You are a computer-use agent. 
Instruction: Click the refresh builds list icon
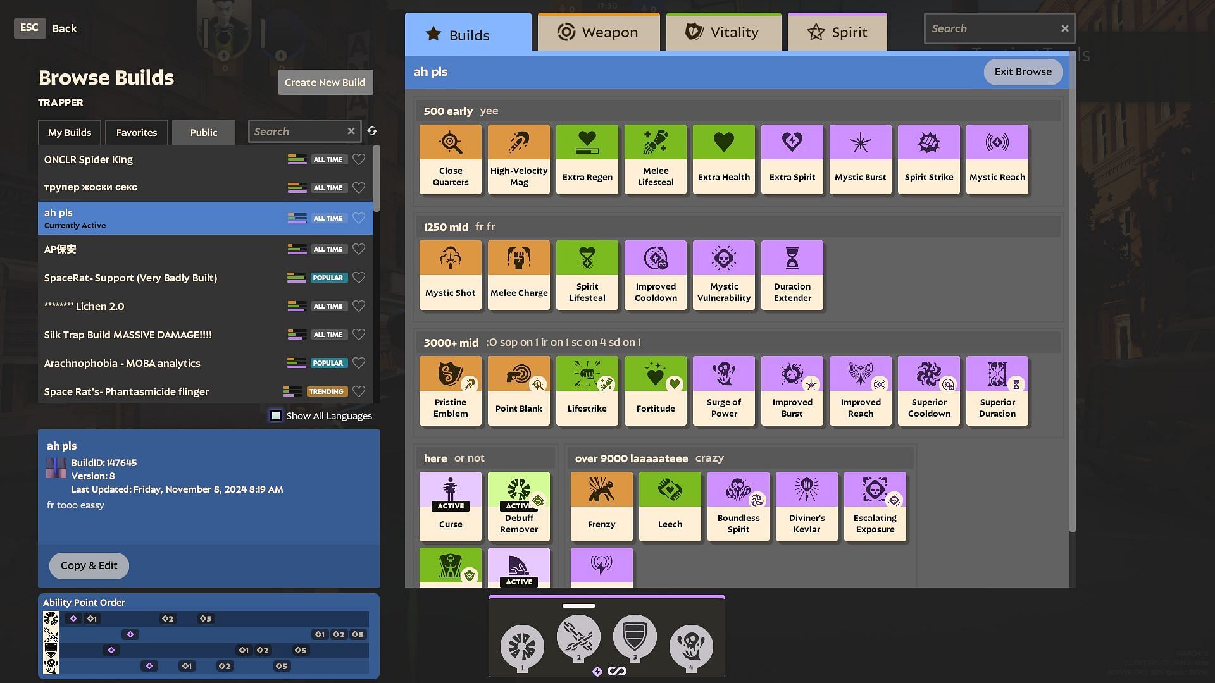pyautogui.click(x=372, y=132)
